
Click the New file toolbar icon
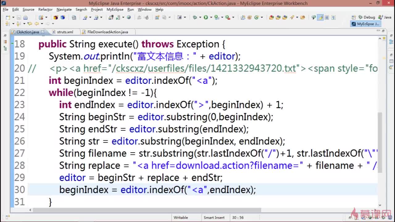point(8,17)
